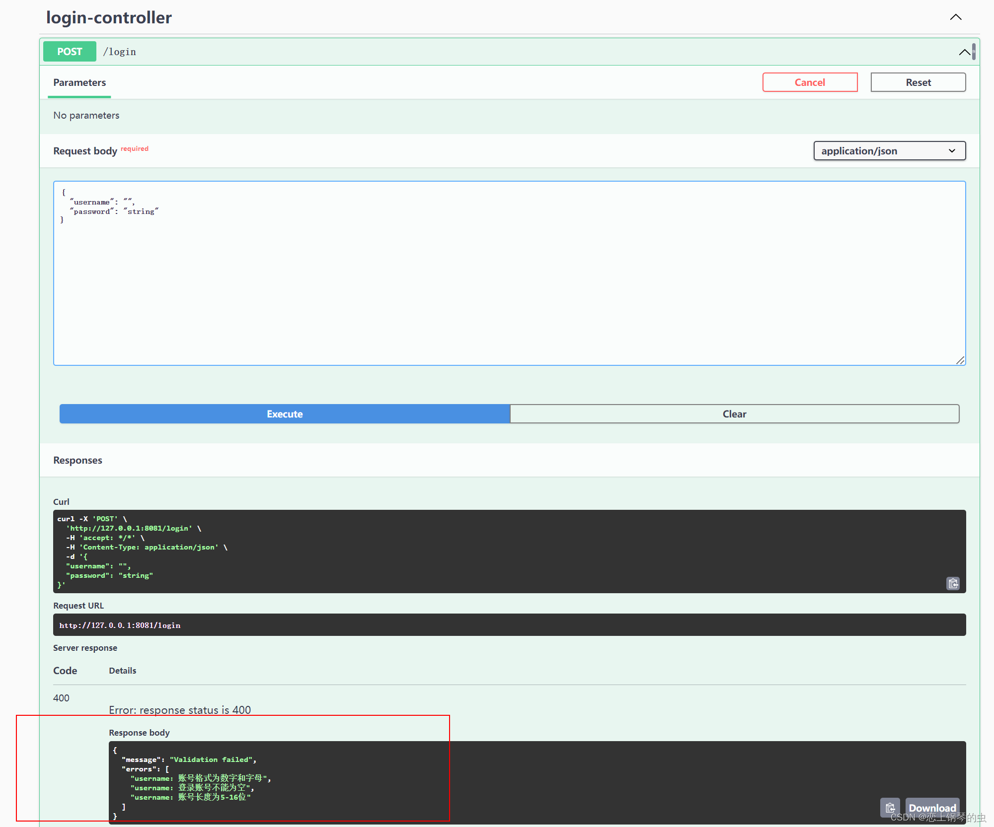
Task: Download the response body
Action: pyautogui.click(x=932, y=808)
